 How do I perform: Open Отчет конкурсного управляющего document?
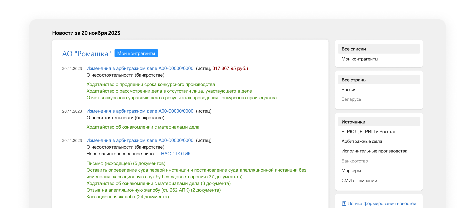pos(182,98)
